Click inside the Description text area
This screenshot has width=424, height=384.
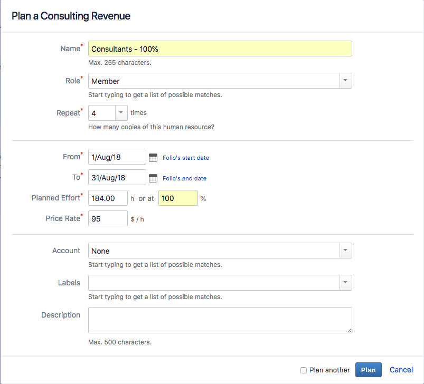point(219,320)
